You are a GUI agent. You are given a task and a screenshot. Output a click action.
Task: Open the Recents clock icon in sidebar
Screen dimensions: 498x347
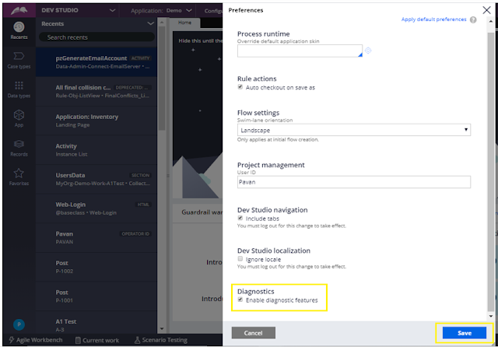pyautogui.click(x=19, y=27)
